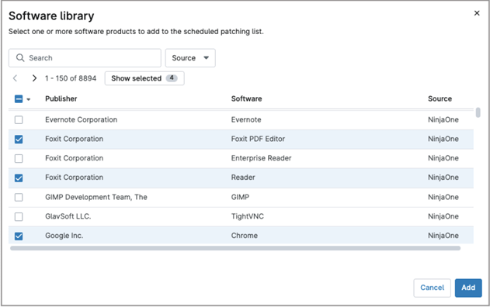Image resolution: width=490 pixels, height=307 pixels.
Task: Click the horizontal scrollbar at table bottom
Action: tap(235, 248)
